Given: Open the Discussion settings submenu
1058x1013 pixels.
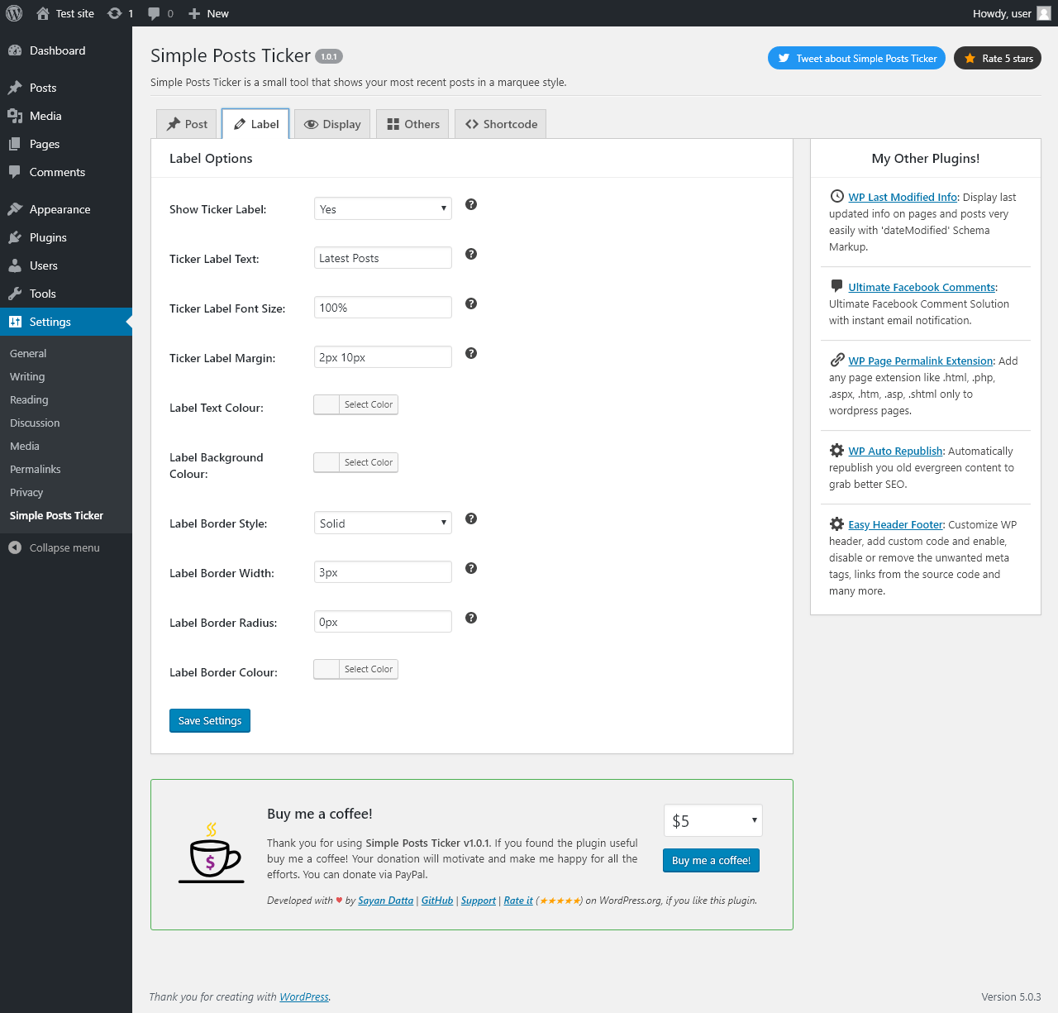Looking at the screenshot, I should coord(35,423).
